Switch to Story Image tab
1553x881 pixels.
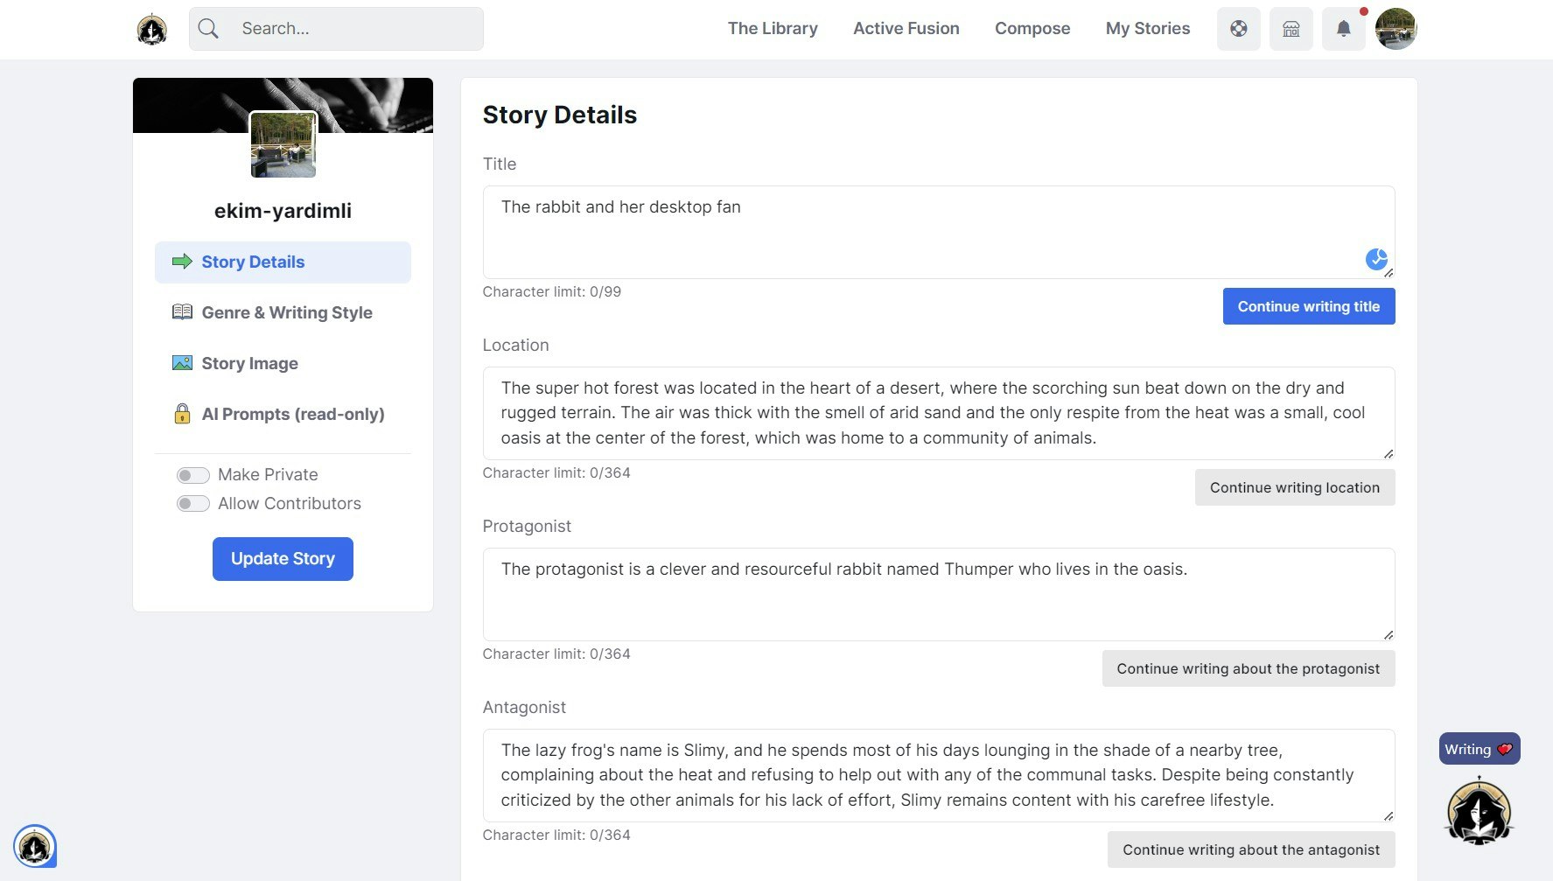[283, 364]
